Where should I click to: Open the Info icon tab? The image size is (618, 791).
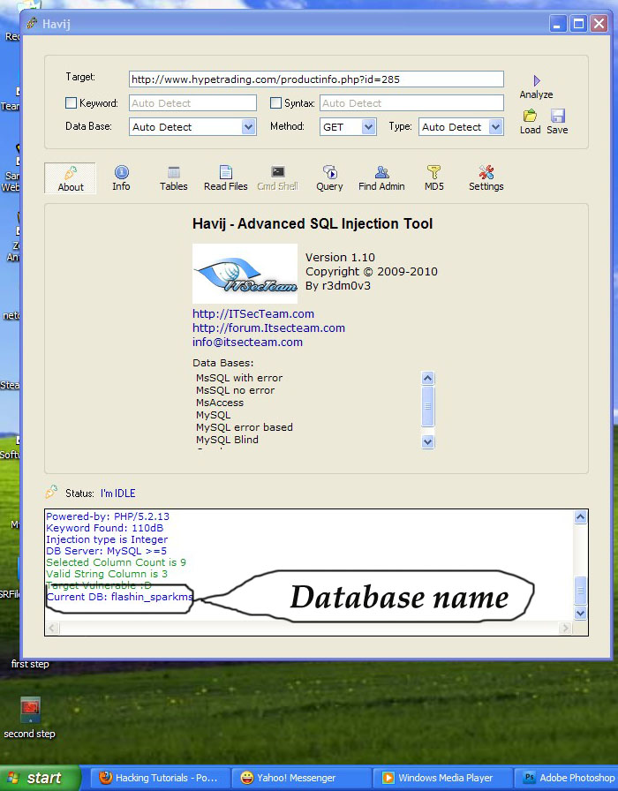point(122,172)
